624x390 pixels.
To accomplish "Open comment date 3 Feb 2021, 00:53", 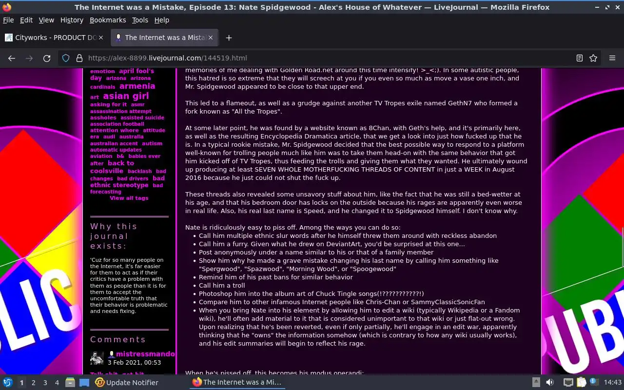I will click(x=134, y=362).
